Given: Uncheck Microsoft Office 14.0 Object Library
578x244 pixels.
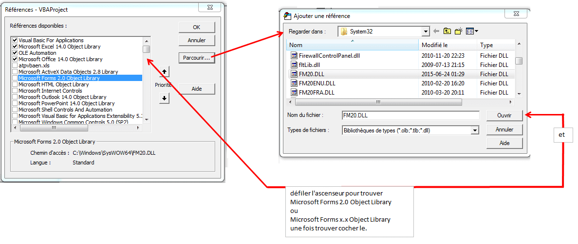Looking at the screenshot, I should click(x=15, y=59).
